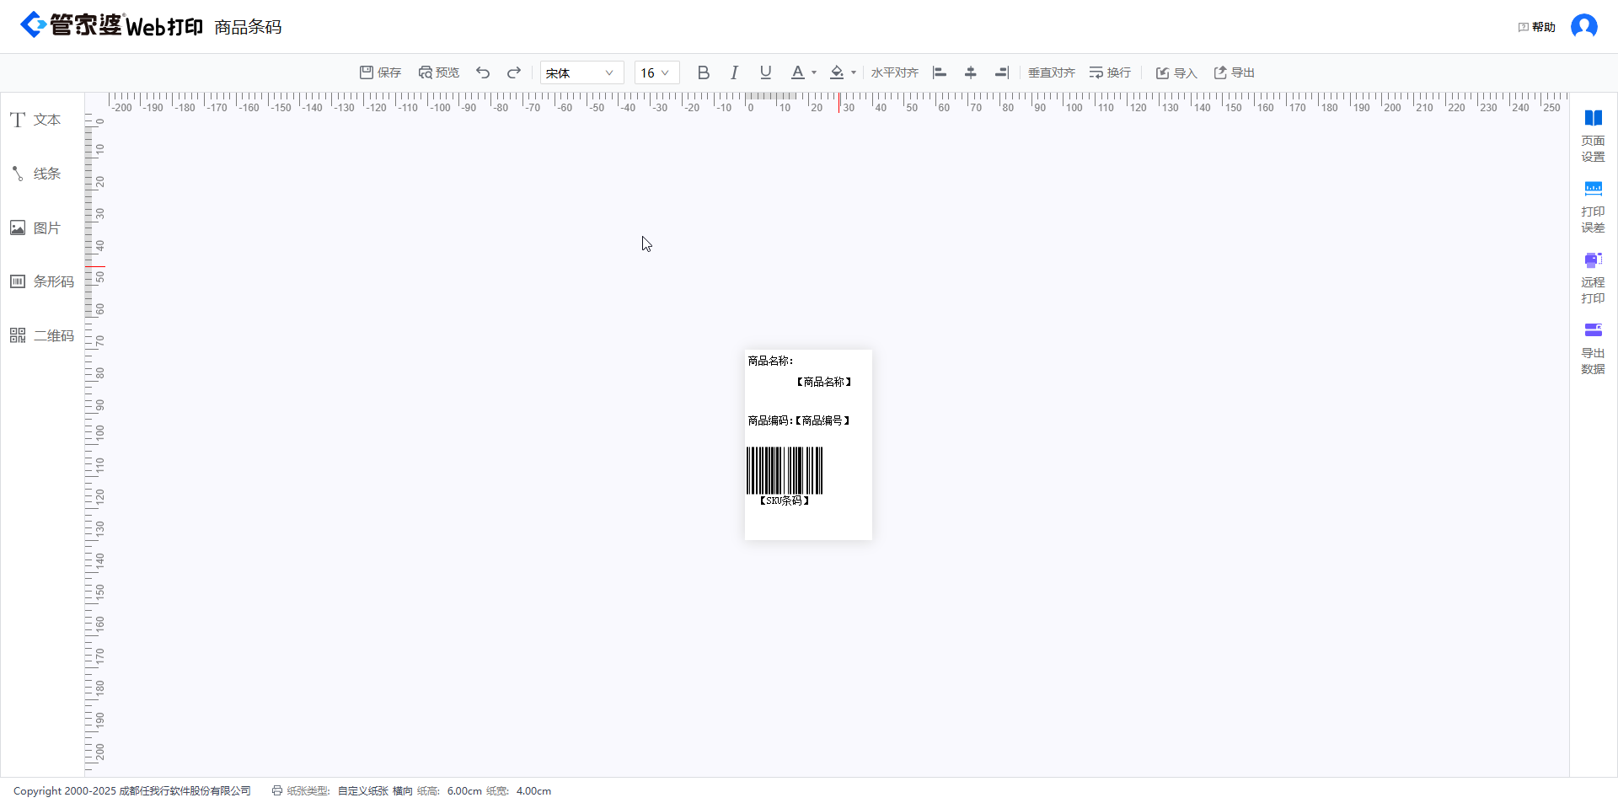This screenshot has width=1618, height=803.
Task: Open the user account avatar
Action: [1584, 26]
